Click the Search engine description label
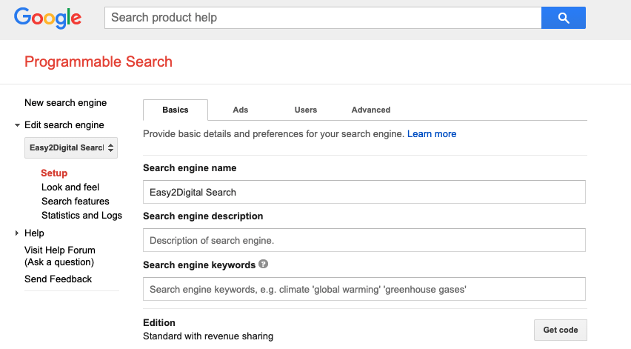 pyautogui.click(x=203, y=216)
